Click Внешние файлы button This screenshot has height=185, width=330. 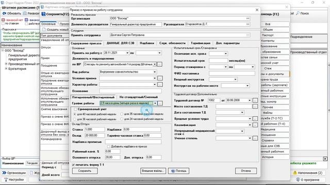coord(153,171)
